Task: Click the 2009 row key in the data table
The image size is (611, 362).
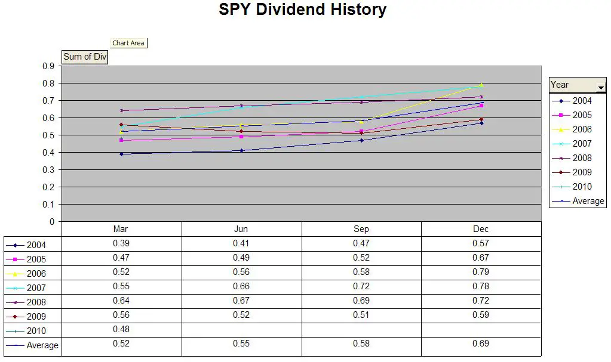Action: coord(33,317)
